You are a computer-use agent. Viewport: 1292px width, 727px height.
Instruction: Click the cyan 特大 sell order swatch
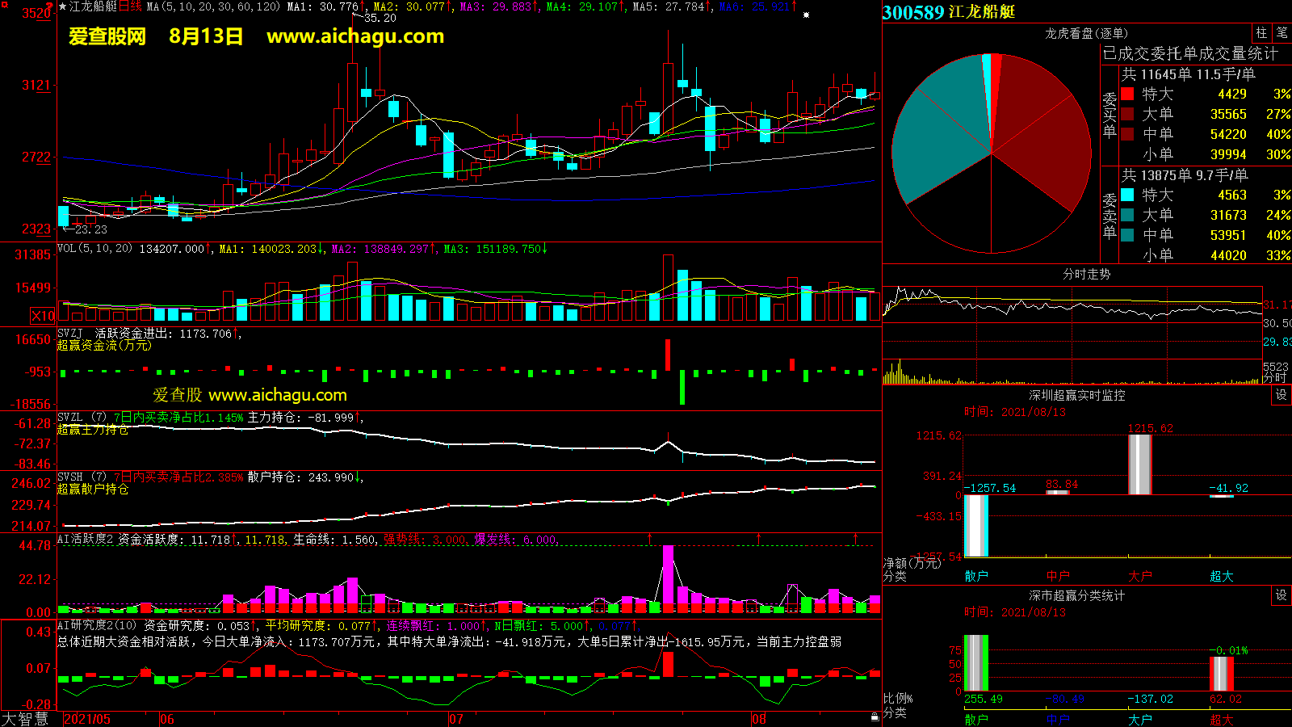[x=1127, y=195]
